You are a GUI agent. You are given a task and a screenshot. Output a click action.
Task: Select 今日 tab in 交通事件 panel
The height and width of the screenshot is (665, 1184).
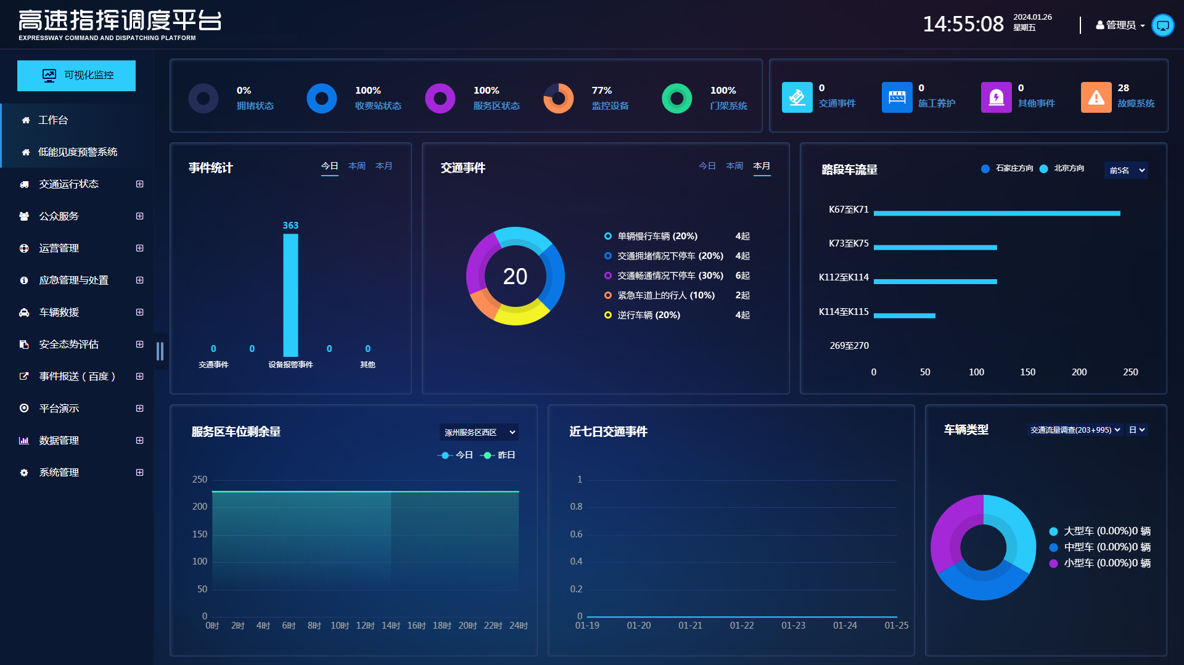click(707, 166)
